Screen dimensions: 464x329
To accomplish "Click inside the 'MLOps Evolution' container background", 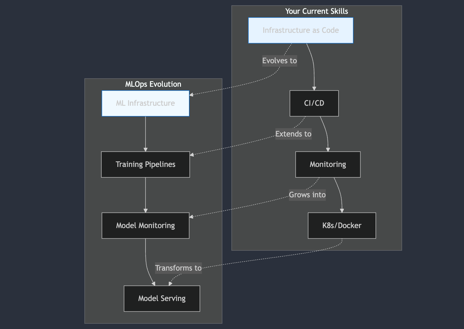I will (104, 270).
